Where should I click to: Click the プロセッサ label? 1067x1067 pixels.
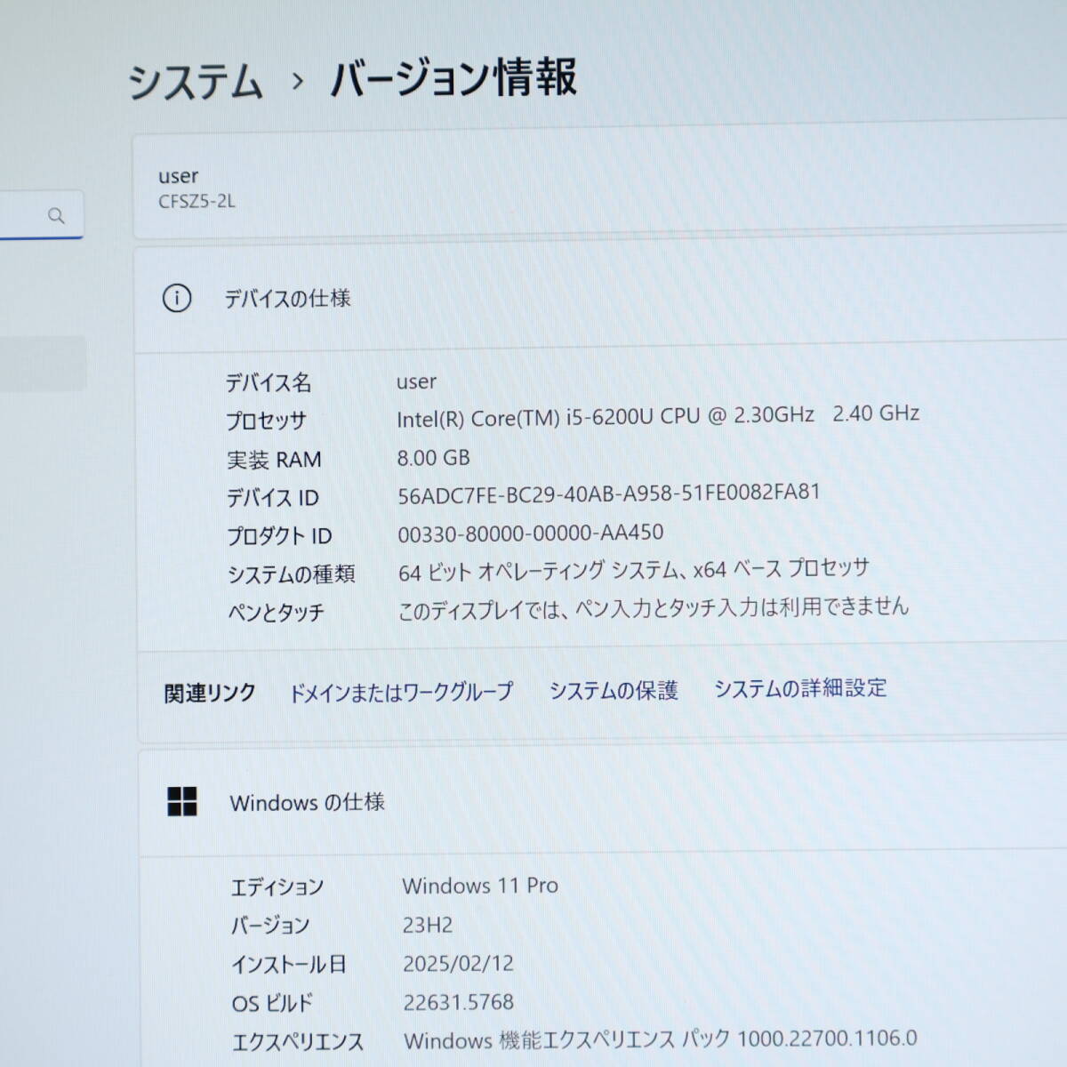pos(266,421)
